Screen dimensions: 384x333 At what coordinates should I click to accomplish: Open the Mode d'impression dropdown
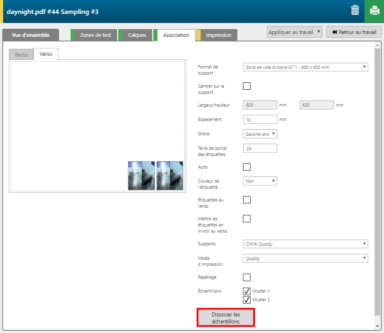tap(305, 258)
